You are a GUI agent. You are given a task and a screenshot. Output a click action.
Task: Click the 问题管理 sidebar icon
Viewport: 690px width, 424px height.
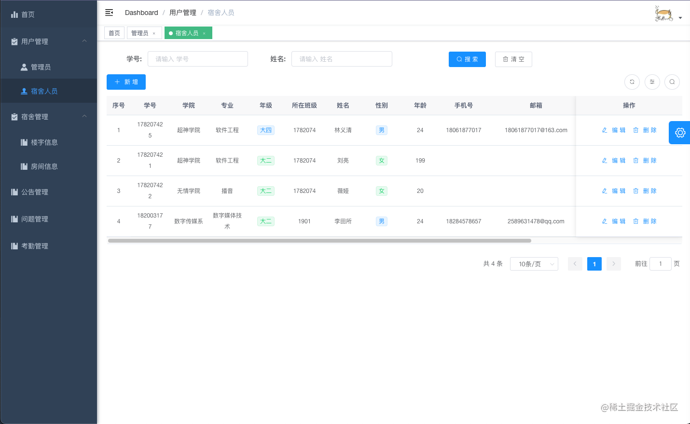pyautogui.click(x=14, y=219)
